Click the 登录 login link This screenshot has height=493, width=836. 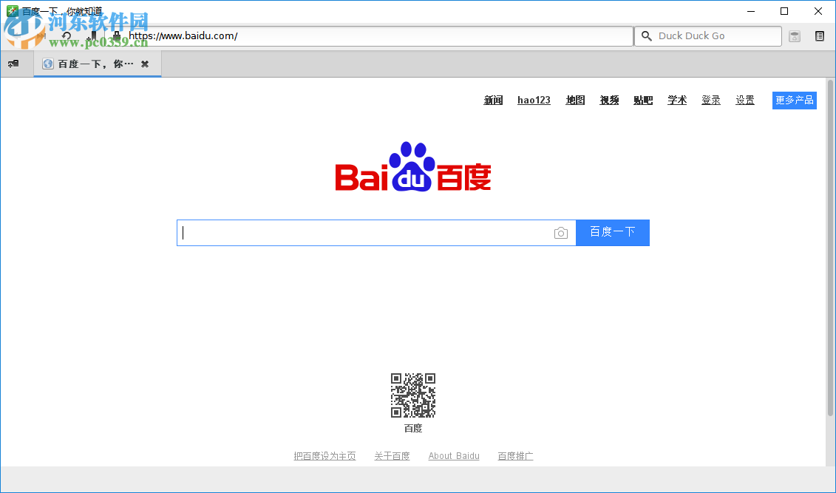click(x=710, y=100)
